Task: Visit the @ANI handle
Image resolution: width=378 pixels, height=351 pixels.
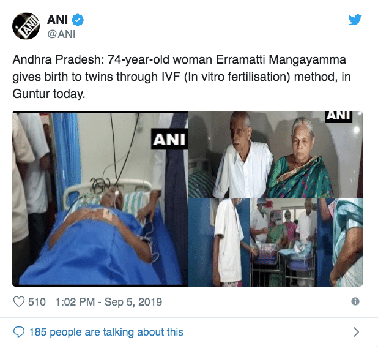Action: coord(62,34)
